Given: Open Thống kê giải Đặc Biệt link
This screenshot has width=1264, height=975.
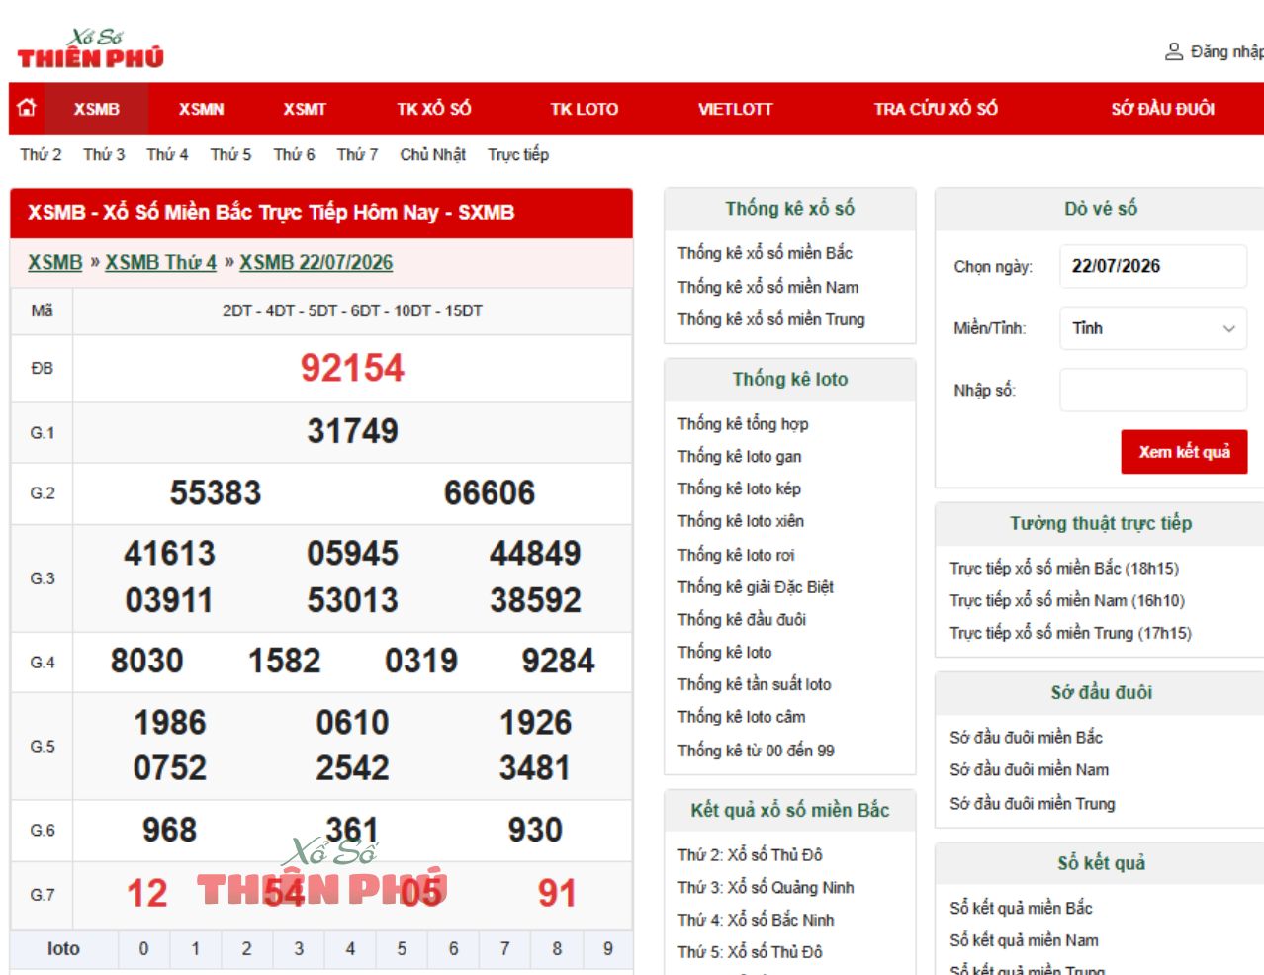Looking at the screenshot, I should 756,587.
